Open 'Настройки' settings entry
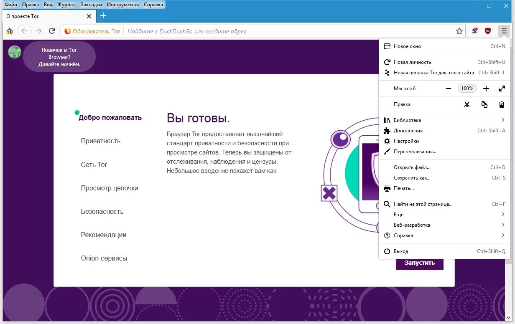The image size is (515, 324). pos(444,141)
